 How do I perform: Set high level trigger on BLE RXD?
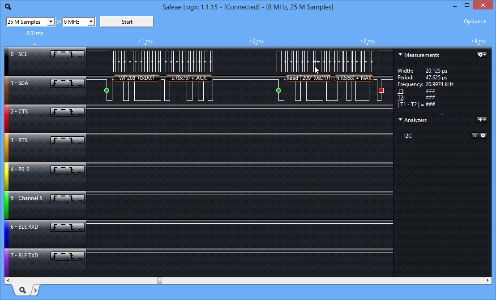pyautogui.click(x=63, y=227)
